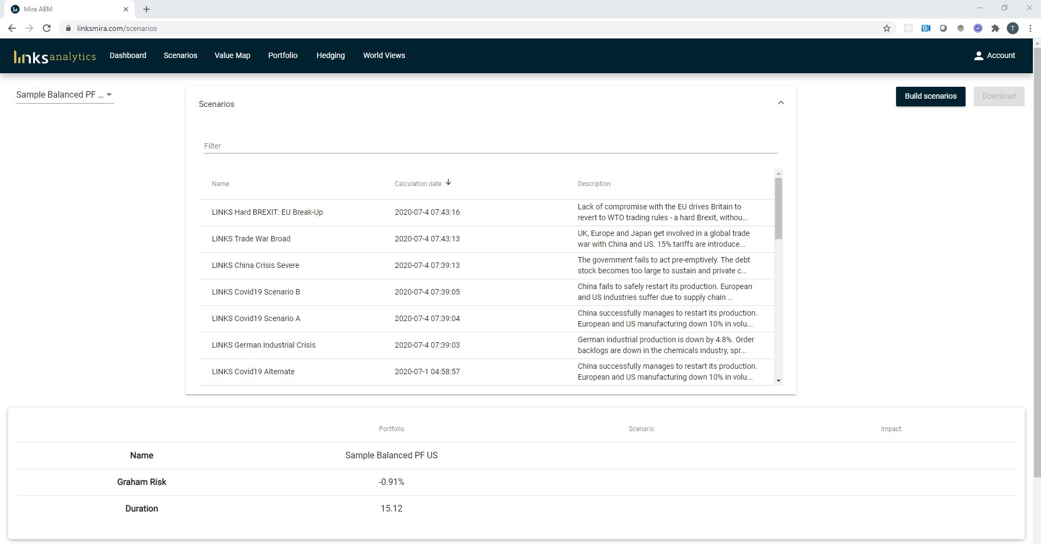1041x544 pixels.
Task: Sort by the Name column header
Action: point(220,184)
